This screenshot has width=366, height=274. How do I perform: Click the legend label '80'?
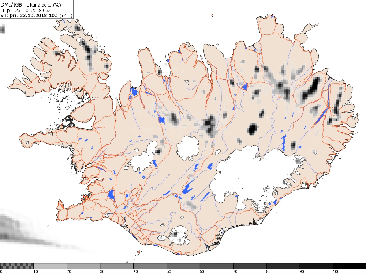[269, 271]
